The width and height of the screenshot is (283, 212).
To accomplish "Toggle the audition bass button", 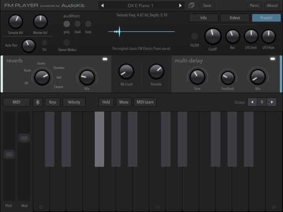I will click(x=88, y=24).
